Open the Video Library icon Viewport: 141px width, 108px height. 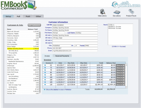[x=102, y=13]
